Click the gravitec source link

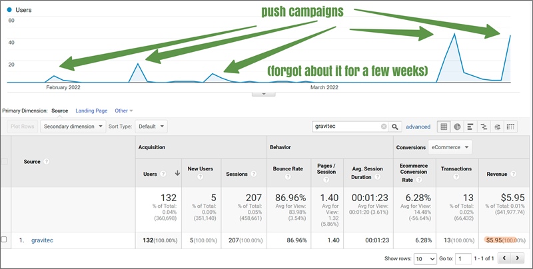43,239
